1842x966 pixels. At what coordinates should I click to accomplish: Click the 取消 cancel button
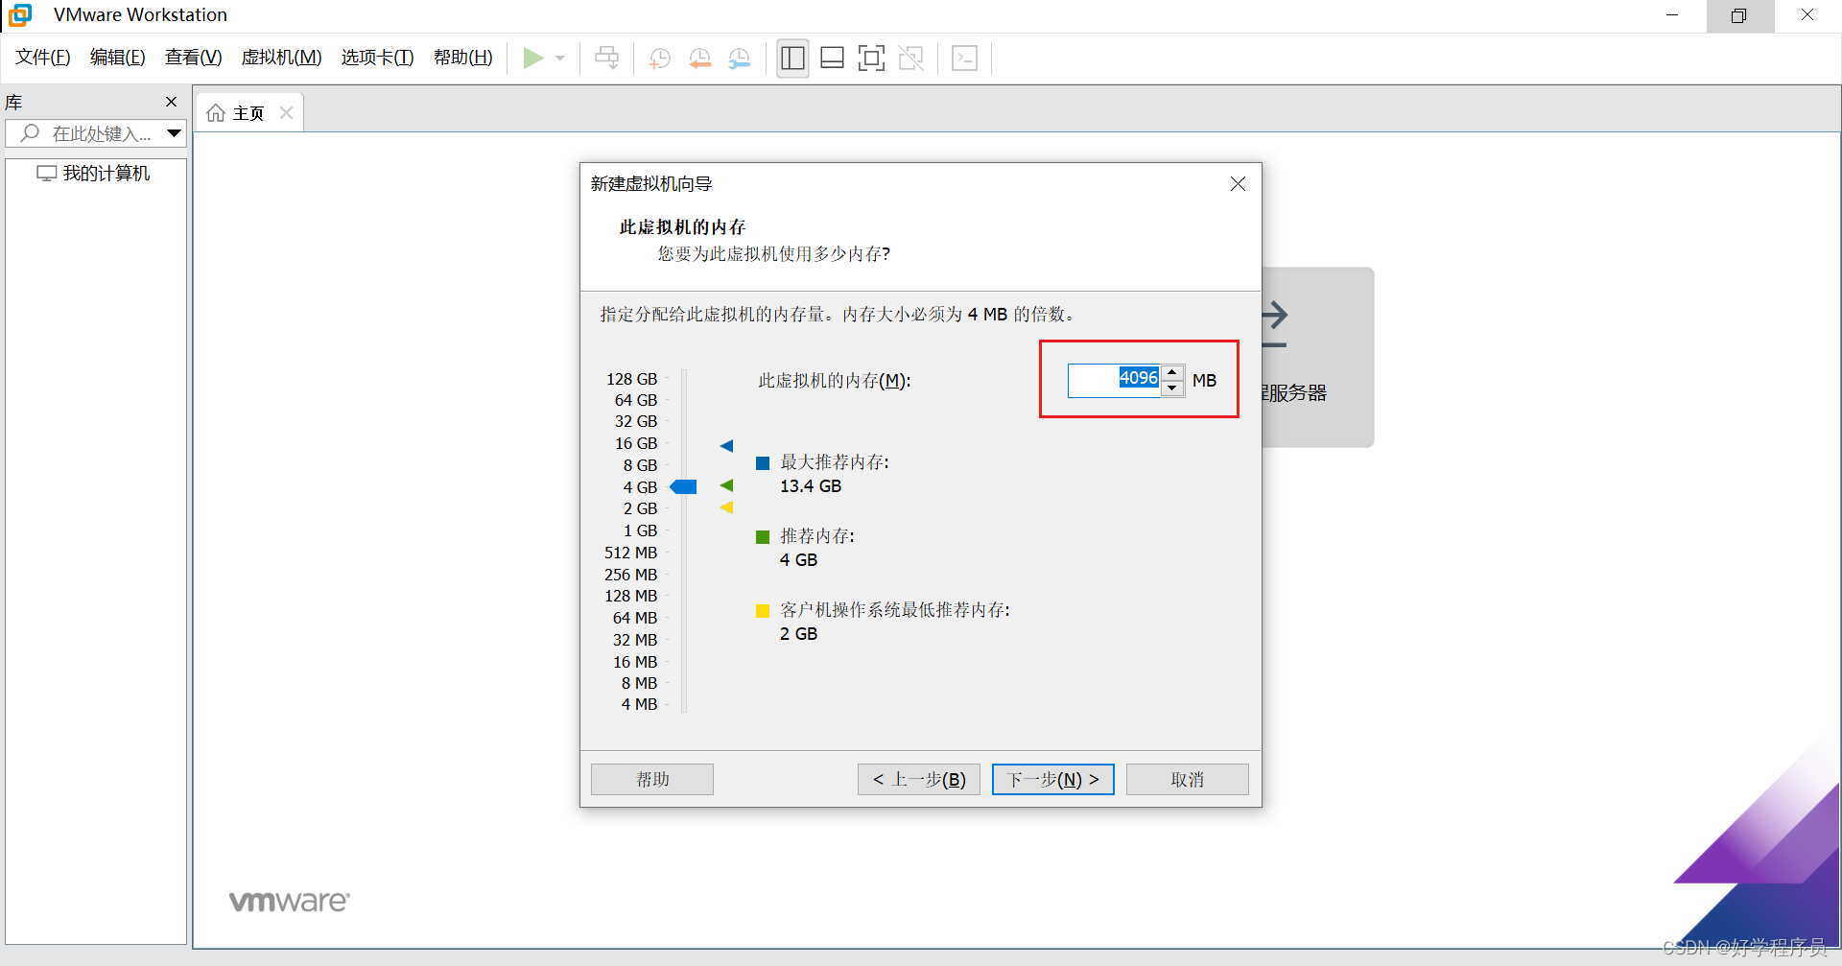pos(1188,779)
